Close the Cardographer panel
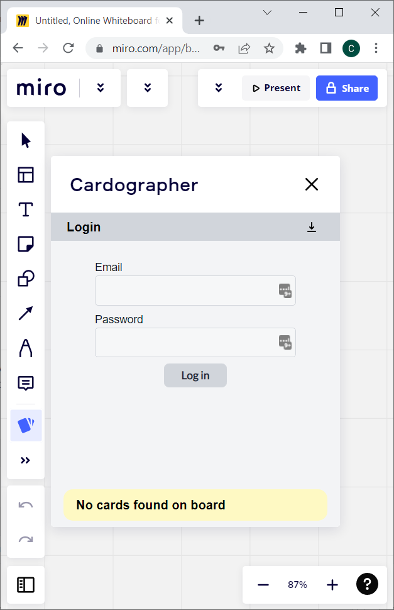Viewport: 394px width, 610px height. (312, 184)
